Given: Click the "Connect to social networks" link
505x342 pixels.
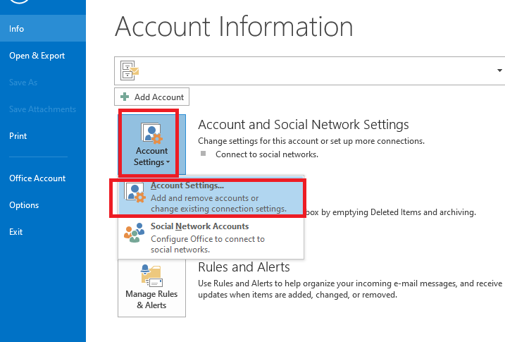Looking at the screenshot, I should pyautogui.click(x=266, y=154).
